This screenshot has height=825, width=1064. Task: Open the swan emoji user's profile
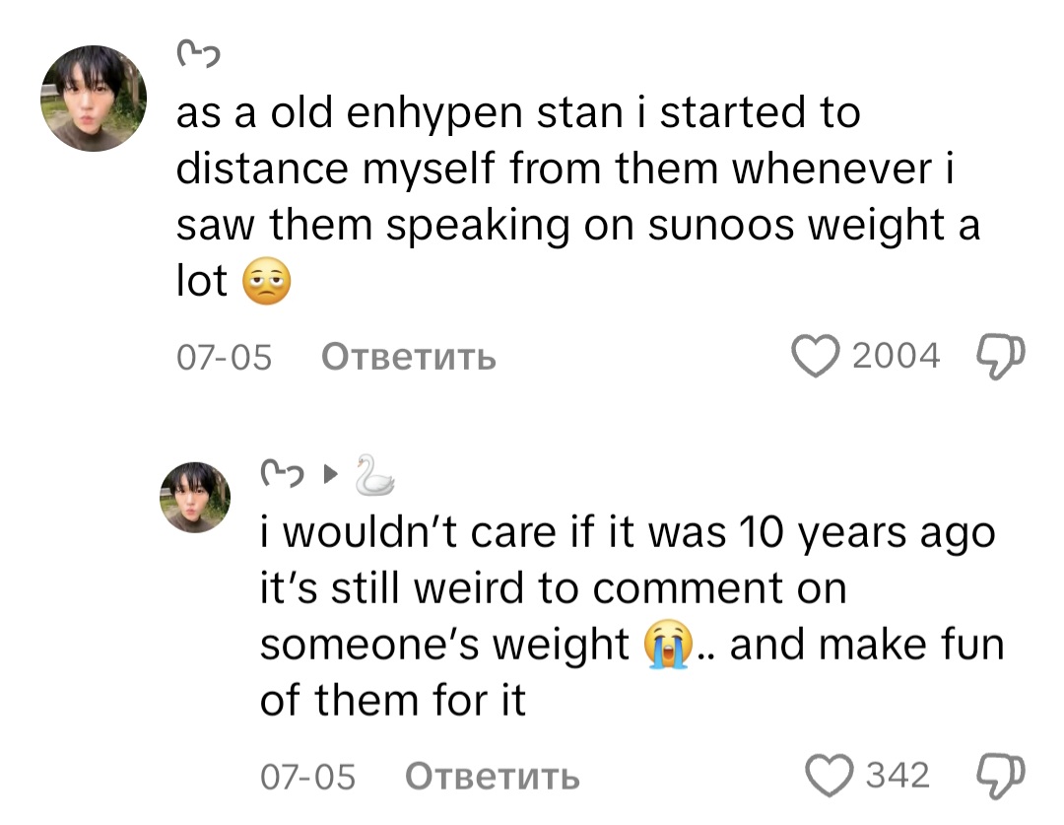[374, 475]
